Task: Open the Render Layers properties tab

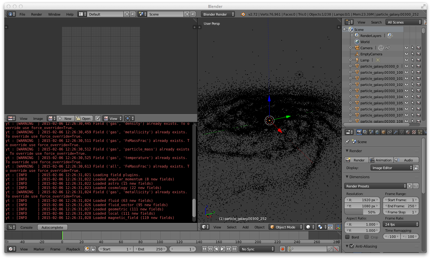Action: (x=365, y=132)
